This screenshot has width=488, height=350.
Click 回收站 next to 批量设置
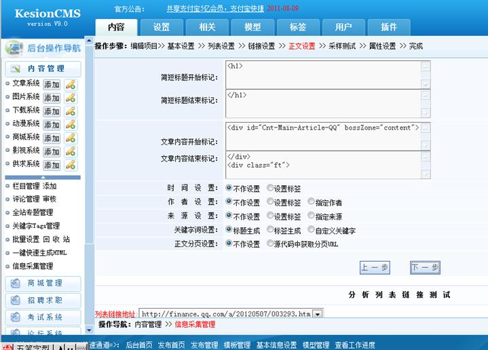point(56,239)
